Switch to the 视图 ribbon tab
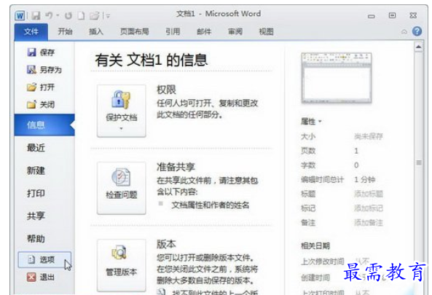This screenshot has width=432, height=295. coord(266,31)
